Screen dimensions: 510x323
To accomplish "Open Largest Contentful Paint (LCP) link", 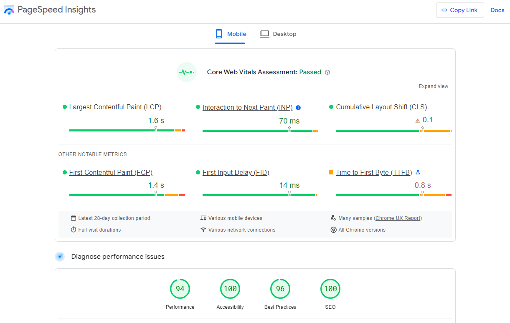I will (115, 107).
